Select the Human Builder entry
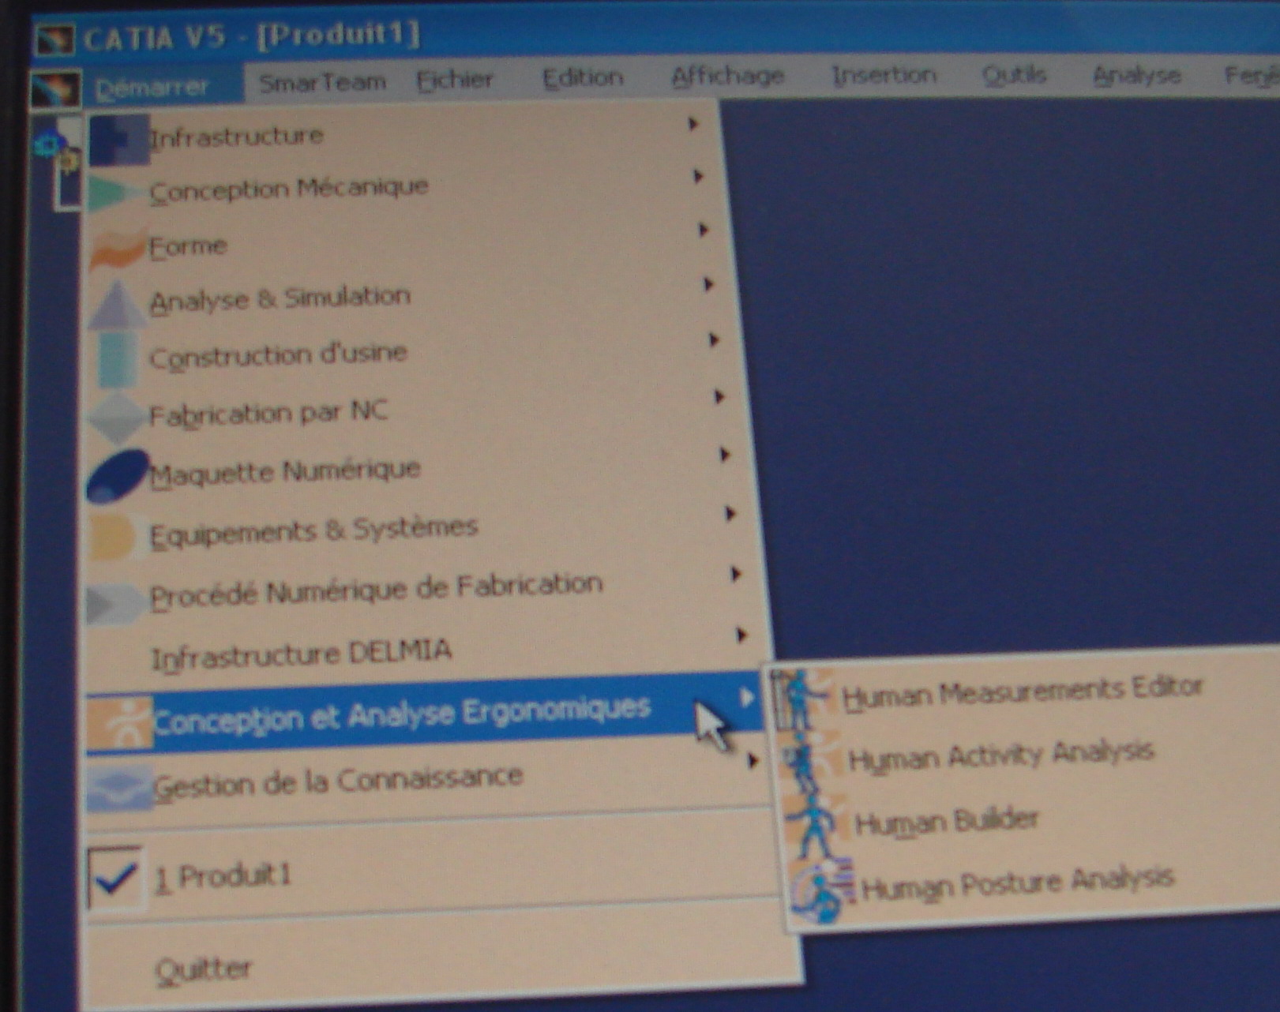The image size is (1280, 1012). [946, 823]
